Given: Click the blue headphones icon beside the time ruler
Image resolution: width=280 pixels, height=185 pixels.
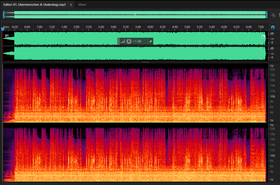Looking at the screenshot, I should [273, 27].
